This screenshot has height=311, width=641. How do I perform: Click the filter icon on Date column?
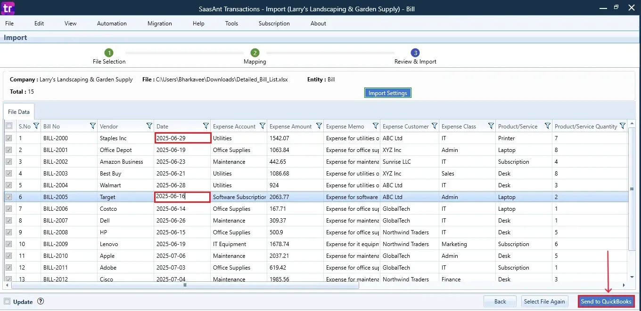pos(205,126)
